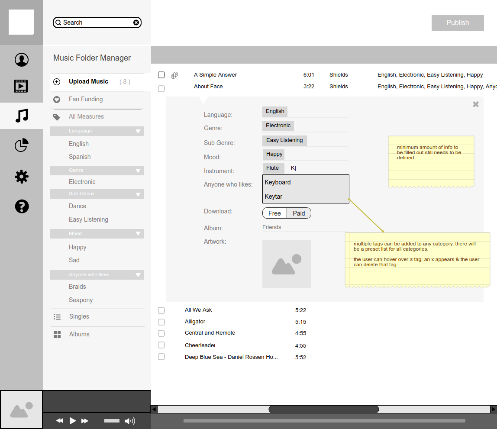Skip ahead with the fast-forward button
Screen dimensions: 497x429
point(84,421)
